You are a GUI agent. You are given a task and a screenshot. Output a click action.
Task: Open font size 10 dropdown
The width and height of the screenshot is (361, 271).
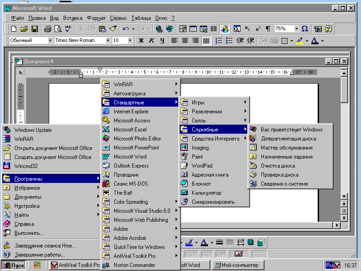[x=130, y=41]
